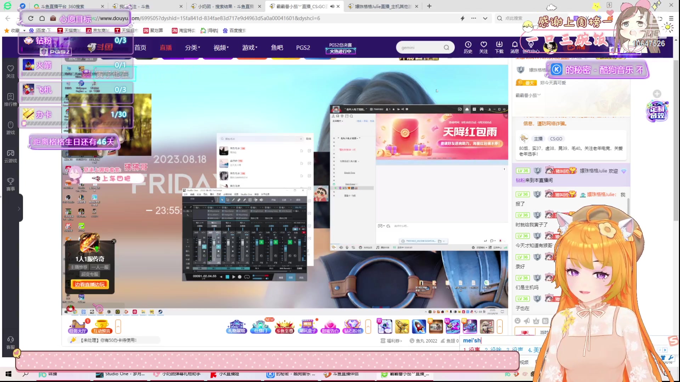Open PGS2 in Douyu navigation
680x382 pixels.
pyautogui.click(x=303, y=47)
